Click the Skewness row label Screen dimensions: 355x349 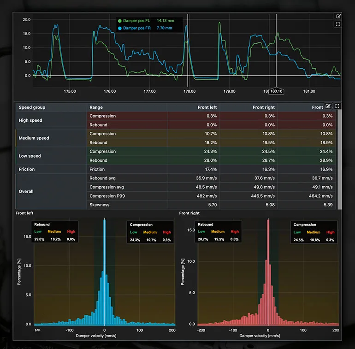tap(100, 205)
